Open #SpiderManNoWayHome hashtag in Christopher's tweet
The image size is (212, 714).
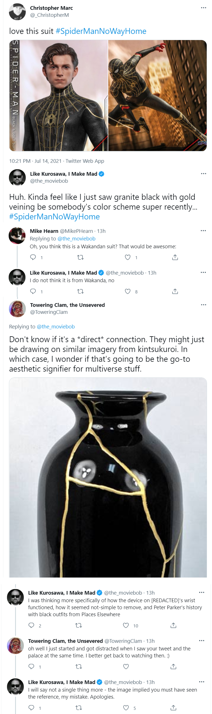[101, 31]
